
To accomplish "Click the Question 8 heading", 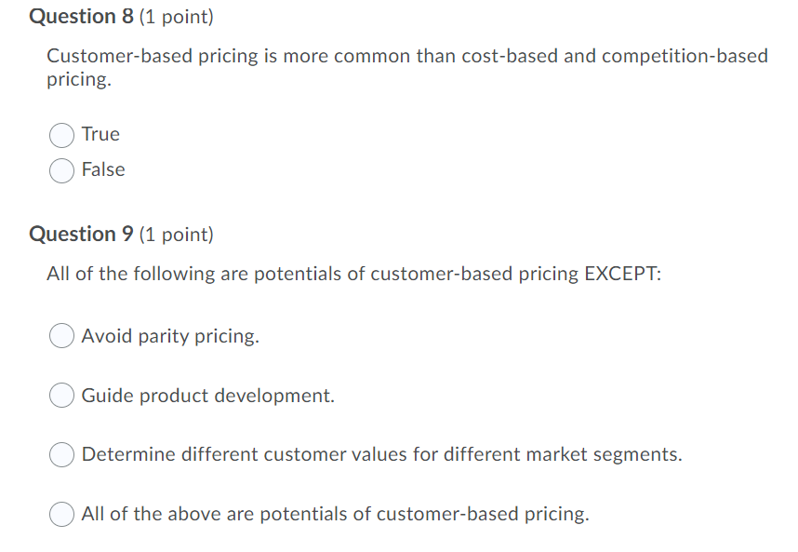I will pyautogui.click(x=80, y=16).
